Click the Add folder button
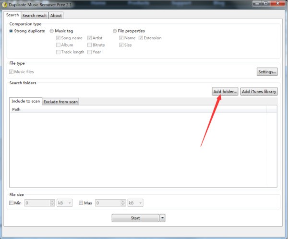The height and width of the screenshot is (239, 288). [225, 91]
